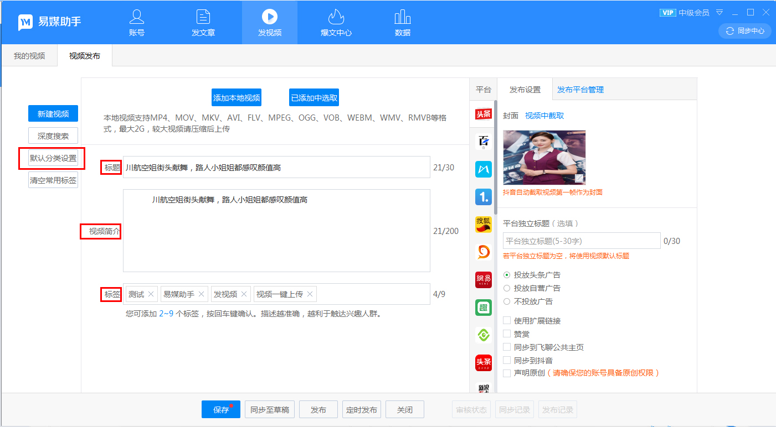
Task: Open the 数据 statistics section
Action: click(x=403, y=23)
